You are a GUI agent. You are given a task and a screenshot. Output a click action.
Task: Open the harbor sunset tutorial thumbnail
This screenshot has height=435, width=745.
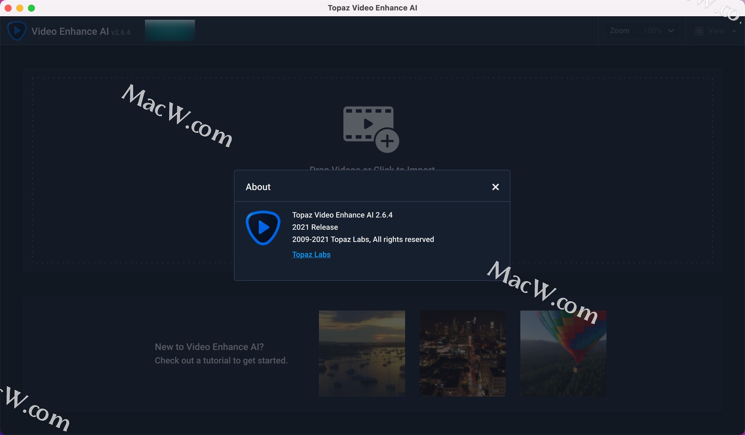click(362, 353)
